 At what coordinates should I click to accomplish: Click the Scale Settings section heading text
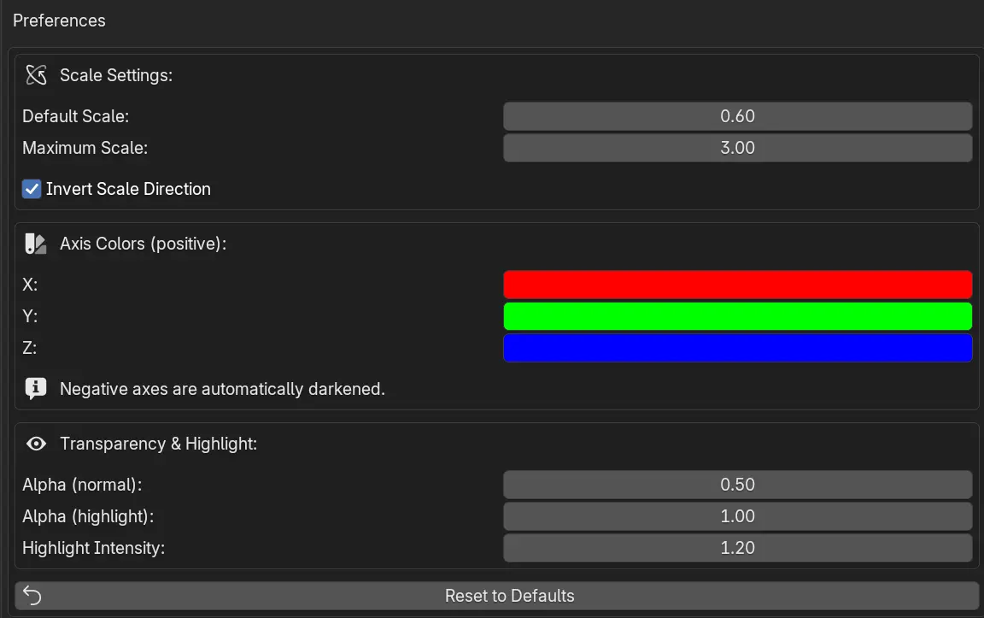[x=116, y=75]
